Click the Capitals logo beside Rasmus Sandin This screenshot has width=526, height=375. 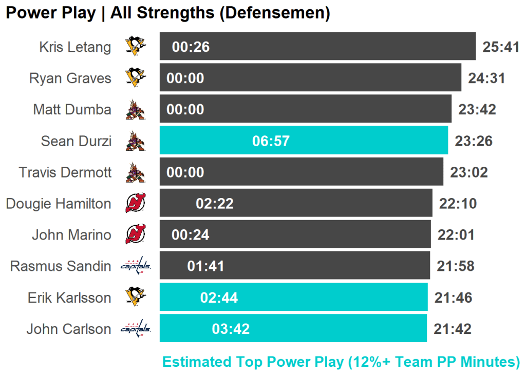coord(136,266)
